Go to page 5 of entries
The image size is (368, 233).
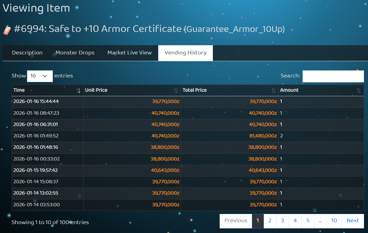point(308,221)
